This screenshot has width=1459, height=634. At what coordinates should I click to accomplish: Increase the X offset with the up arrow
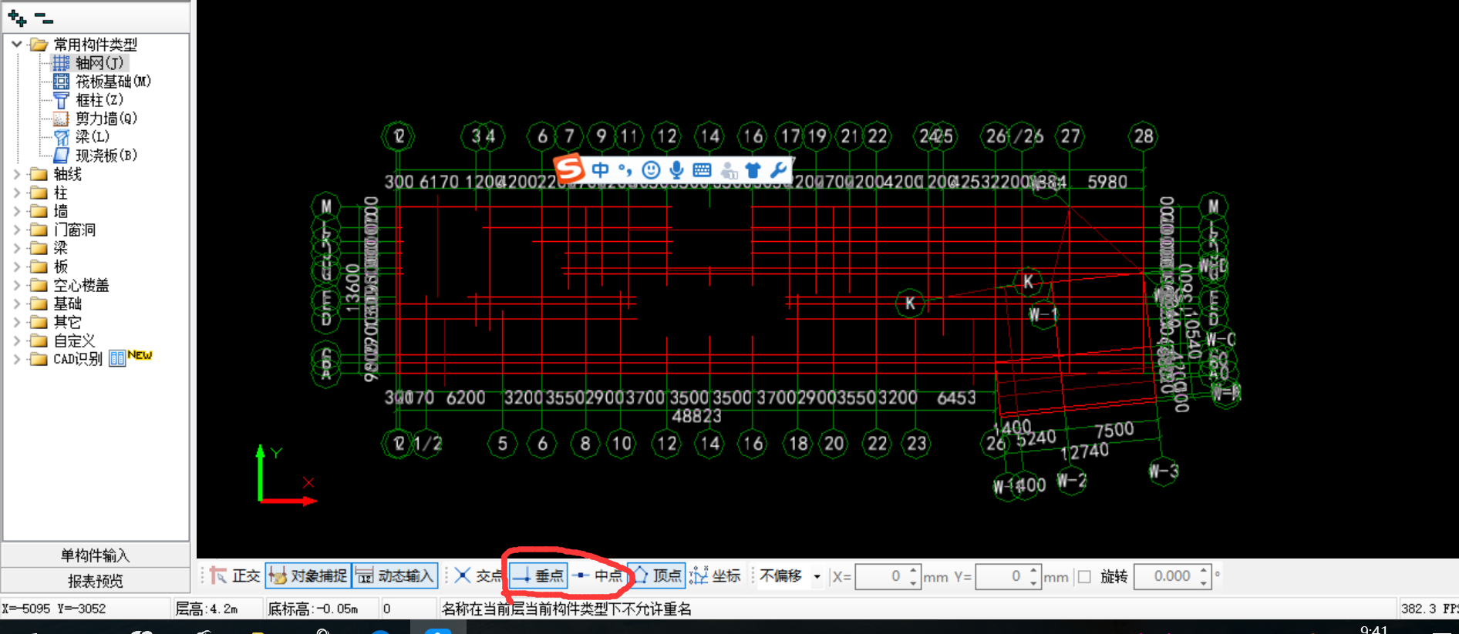913,571
